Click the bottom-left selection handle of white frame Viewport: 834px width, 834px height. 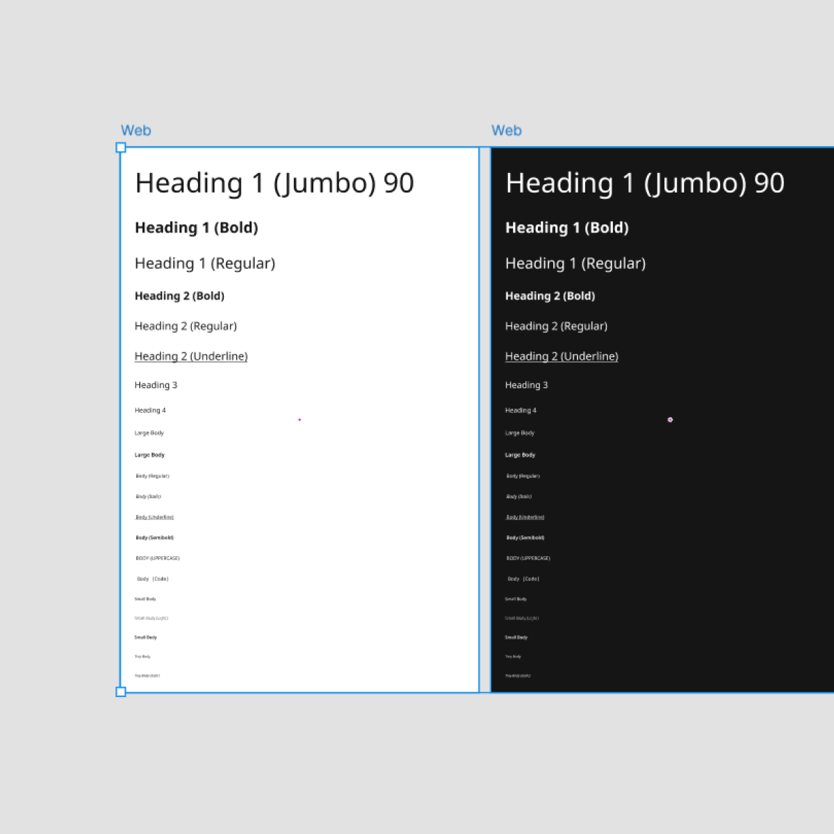tap(121, 692)
